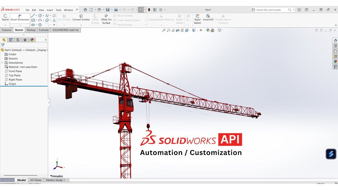Open the Insert menu
The width and height of the screenshot is (338, 190).
coord(50,10)
